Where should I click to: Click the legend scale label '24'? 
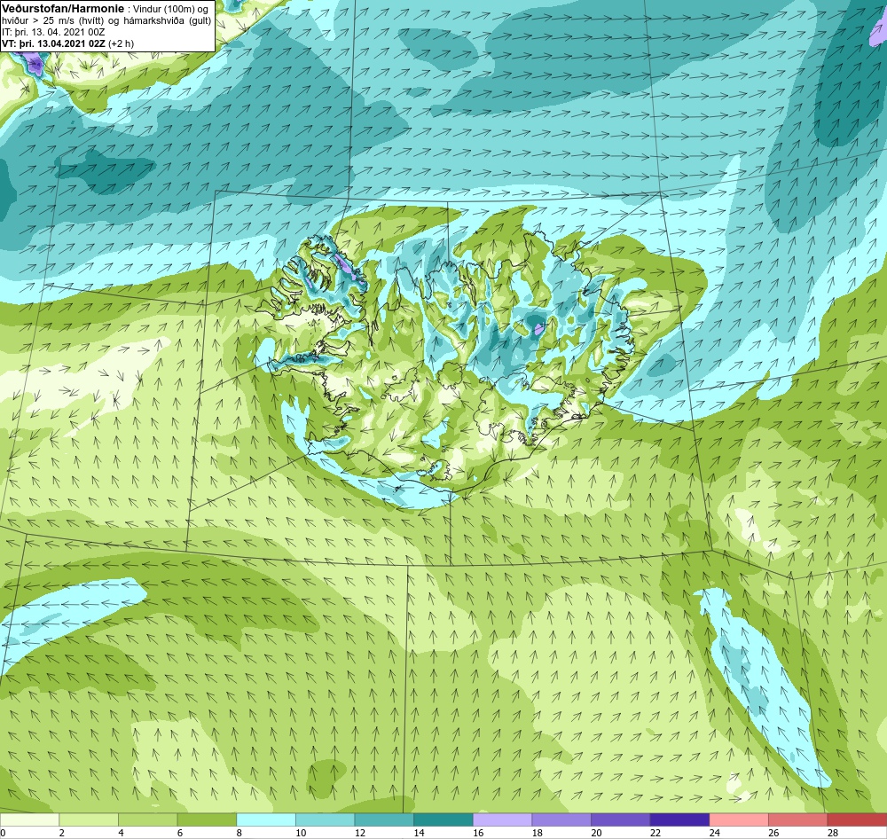(x=714, y=833)
